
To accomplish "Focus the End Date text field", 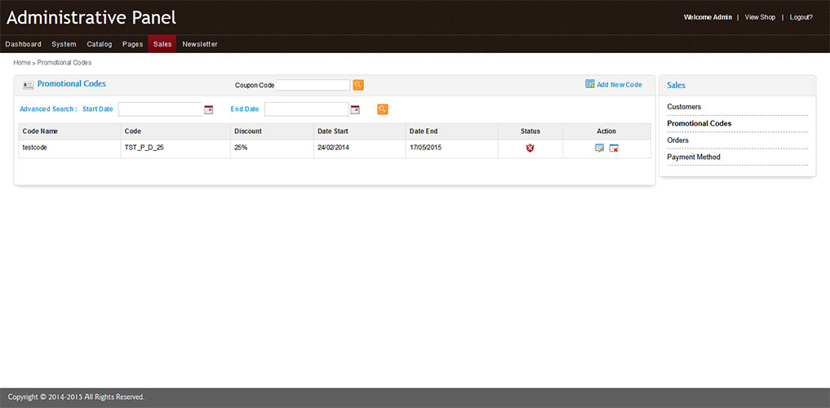I will pos(306,109).
